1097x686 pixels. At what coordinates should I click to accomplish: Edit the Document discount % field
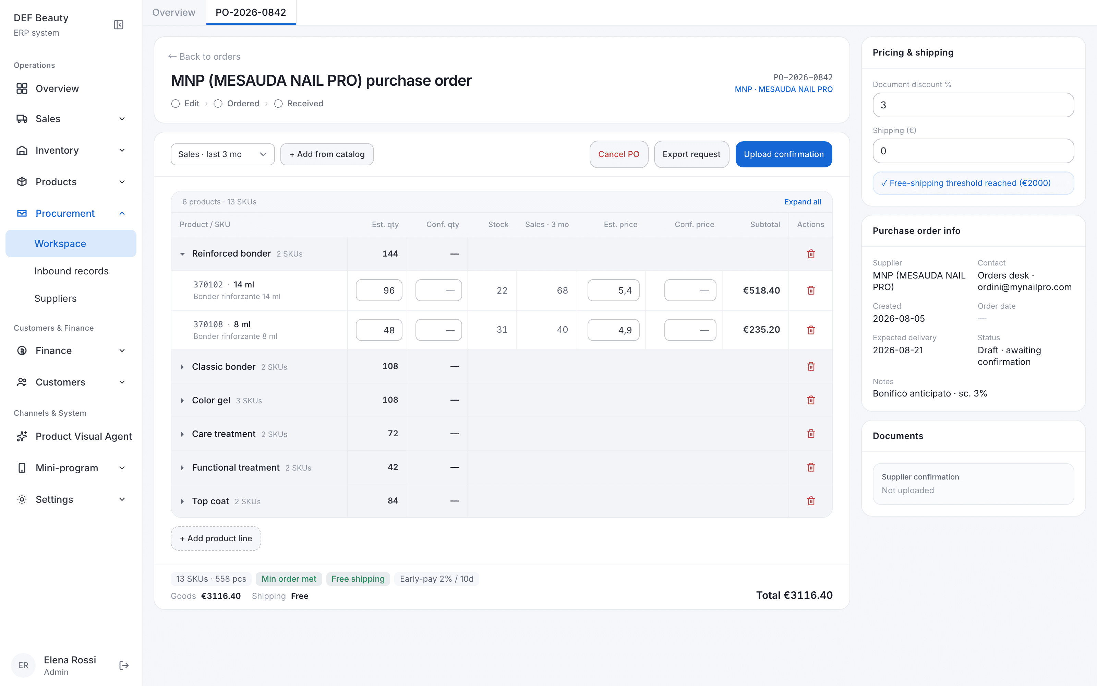(x=973, y=105)
